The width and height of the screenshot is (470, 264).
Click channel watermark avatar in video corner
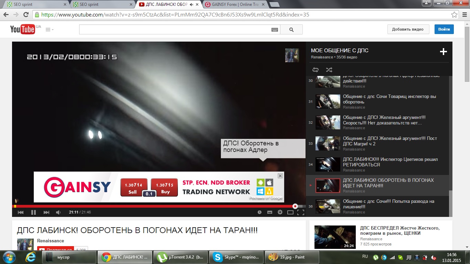point(292,55)
